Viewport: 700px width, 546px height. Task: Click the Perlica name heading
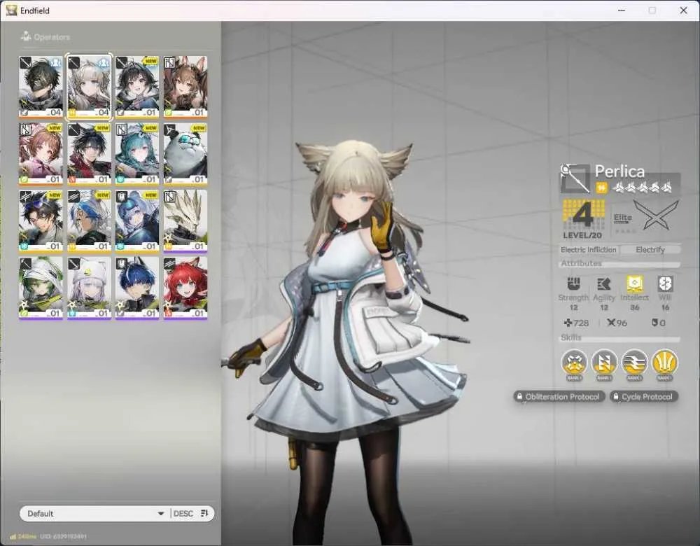[x=619, y=171]
